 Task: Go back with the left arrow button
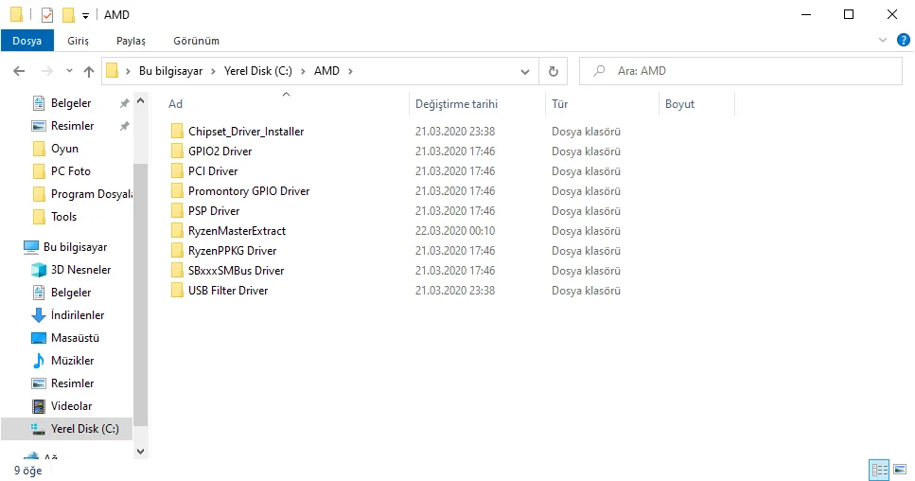click(19, 71)
